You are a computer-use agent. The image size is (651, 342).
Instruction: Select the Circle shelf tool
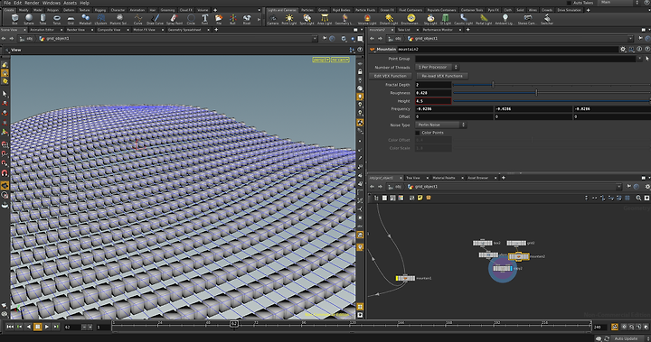click(x=191, y=19)
